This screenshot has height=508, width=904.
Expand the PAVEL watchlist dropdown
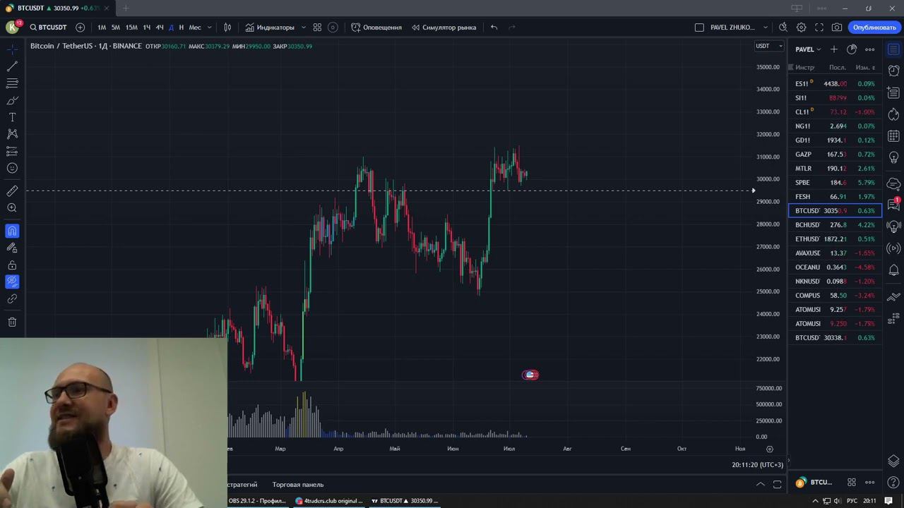click(808, 49)
